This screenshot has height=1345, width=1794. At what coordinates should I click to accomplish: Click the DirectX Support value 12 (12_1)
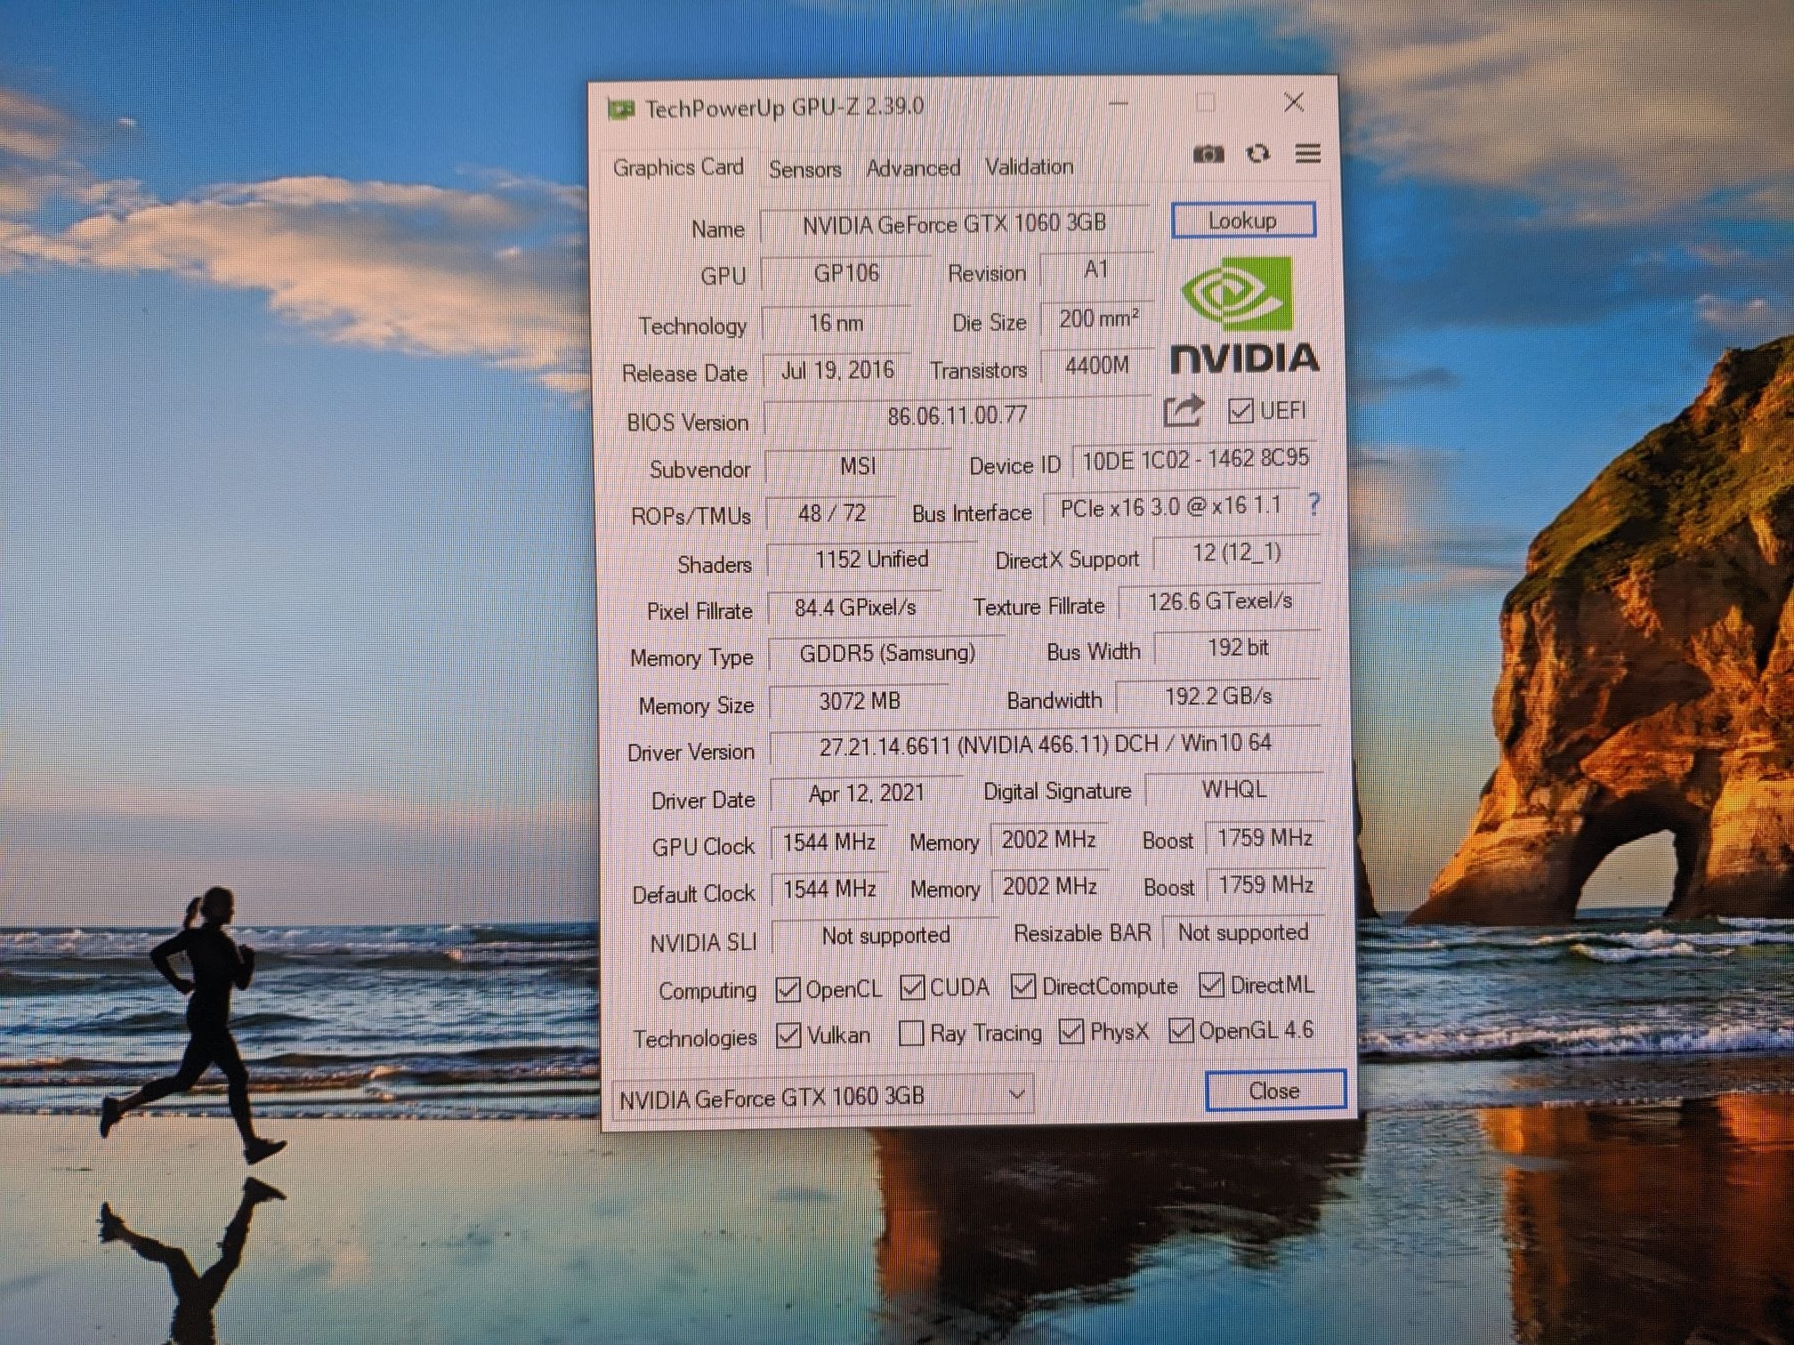tap(1237, 553)
